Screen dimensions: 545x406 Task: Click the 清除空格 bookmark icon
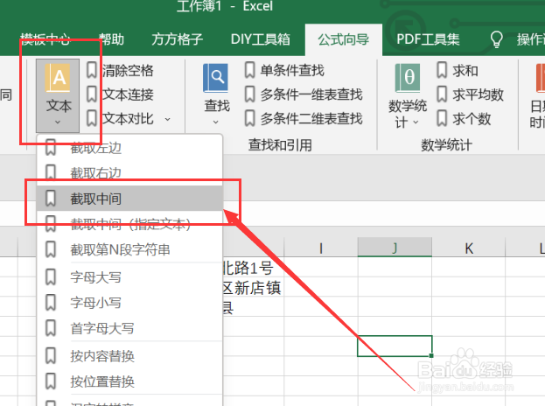click(91, 70)
